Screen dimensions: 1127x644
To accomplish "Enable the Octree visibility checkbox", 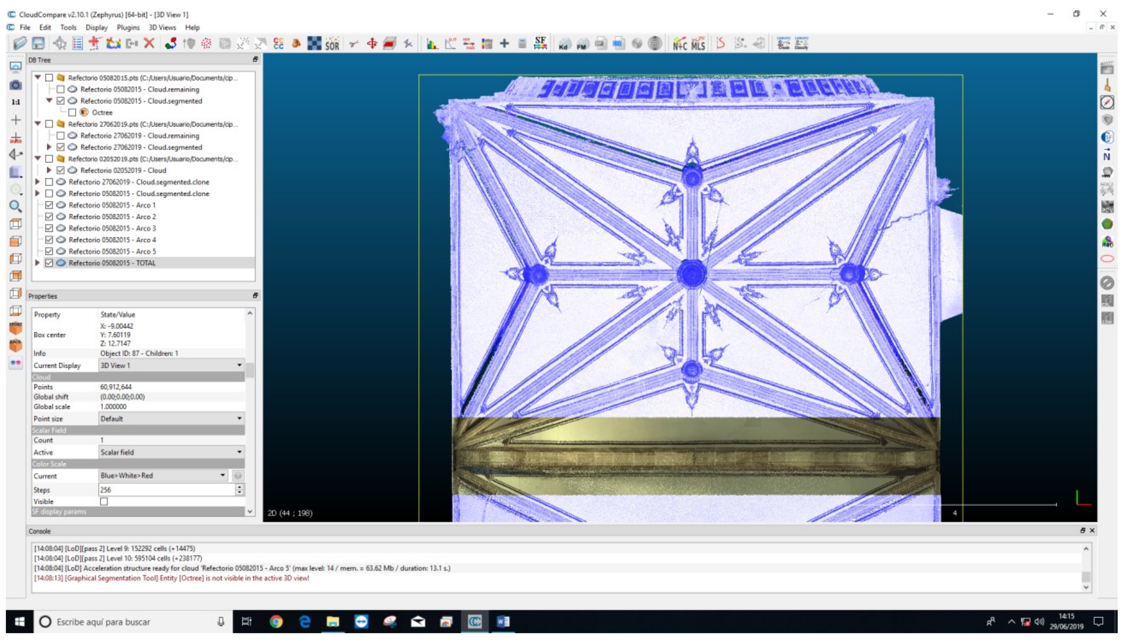I will 72,112.
